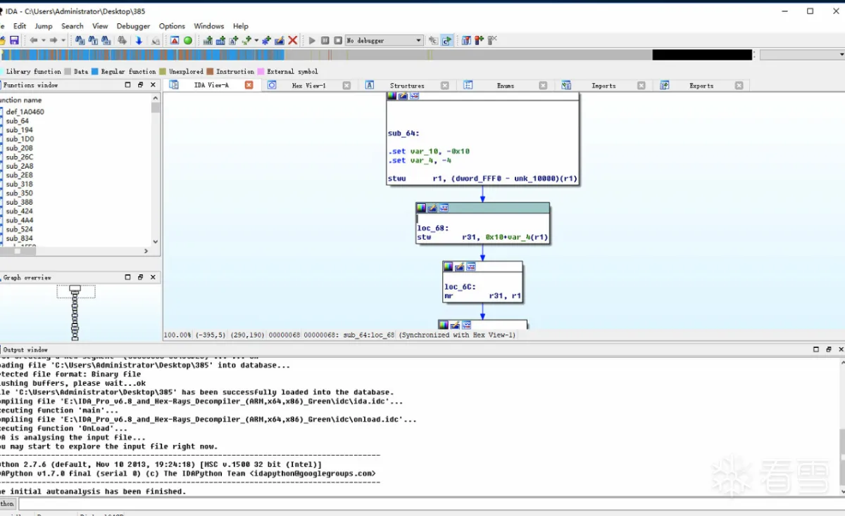
Task: Open the Search menu
Action: (x=73, y=26)
